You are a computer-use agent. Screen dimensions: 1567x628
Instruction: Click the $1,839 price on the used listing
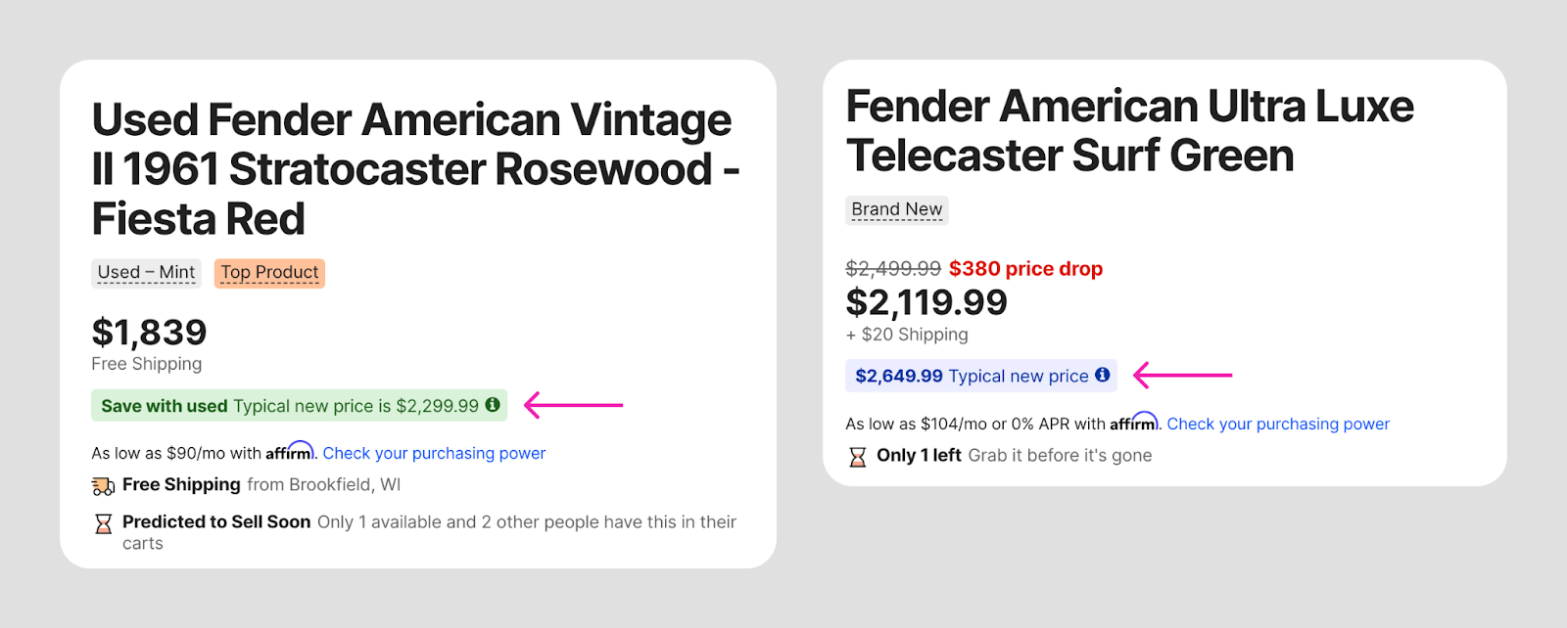tap(149, 333)
